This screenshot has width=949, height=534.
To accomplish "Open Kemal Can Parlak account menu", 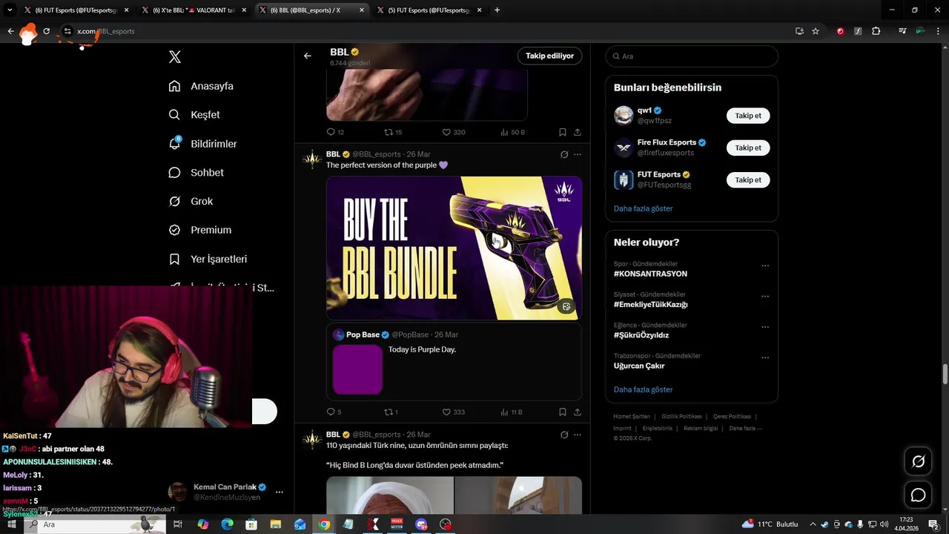I will click(280, 492).
